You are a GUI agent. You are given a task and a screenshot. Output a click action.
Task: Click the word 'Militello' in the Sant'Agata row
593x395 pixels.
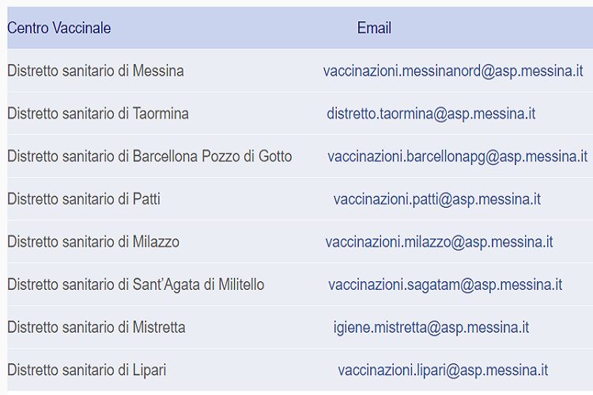coord(239,284)
